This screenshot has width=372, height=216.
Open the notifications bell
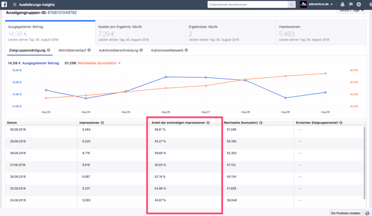point(342,4)
